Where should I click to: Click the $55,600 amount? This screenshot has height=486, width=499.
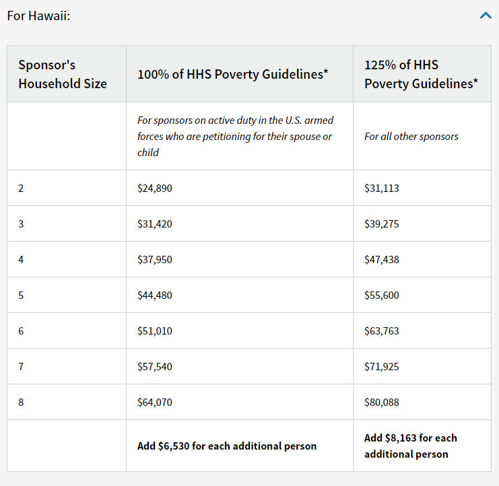tap(382, 295)
